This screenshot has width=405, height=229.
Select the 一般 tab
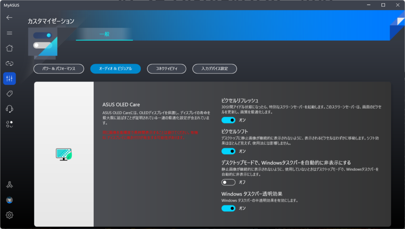pyautogui.click(x=104, y=34)
